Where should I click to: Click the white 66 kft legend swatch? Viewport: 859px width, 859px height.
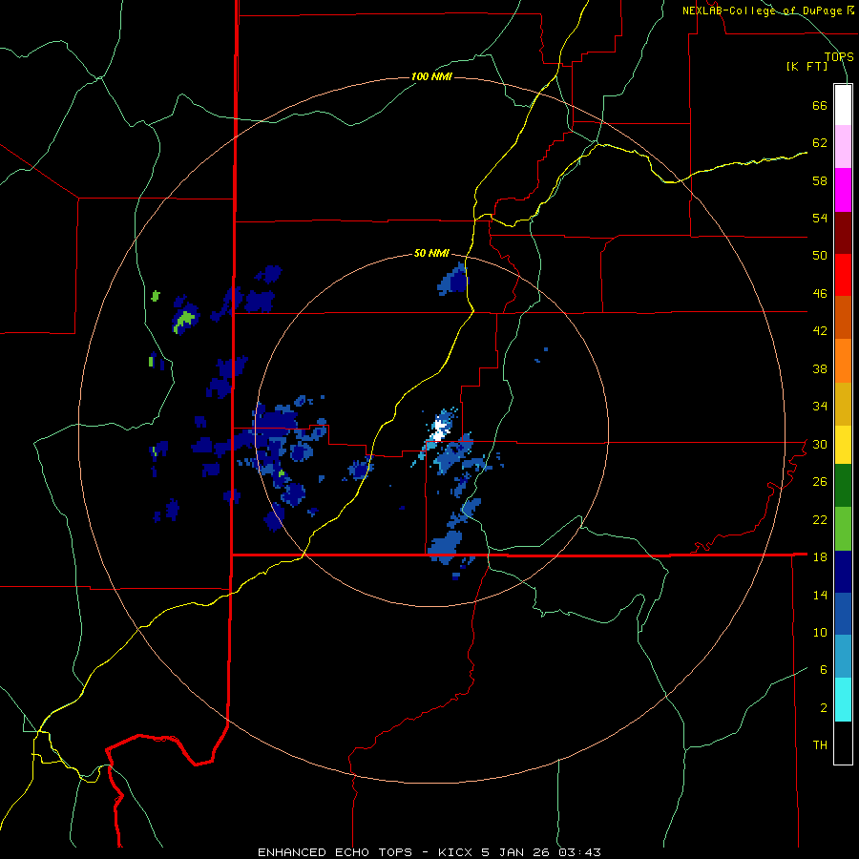pyautogui.click(x=843, y=105)
